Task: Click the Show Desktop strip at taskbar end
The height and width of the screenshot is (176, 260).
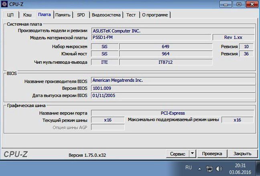Action: pos(258,168)
